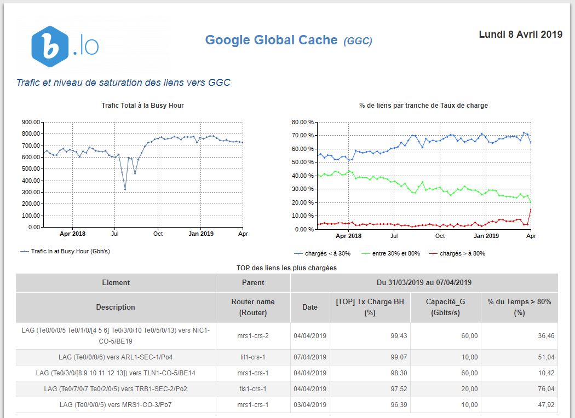The height and width of the screenshot is (418, 575).
Task: Click the time percentage 51,04
Action: click(x=546, y=357)
